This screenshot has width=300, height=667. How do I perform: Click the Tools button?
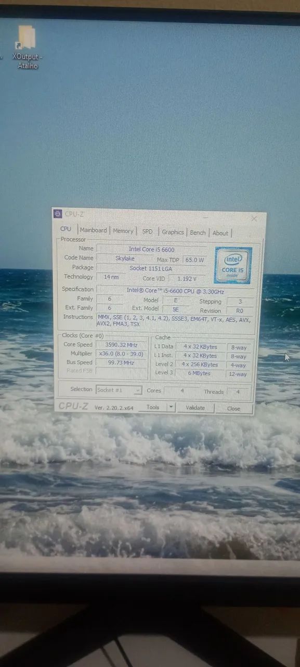pyautogui.click(x=153, y=407)
